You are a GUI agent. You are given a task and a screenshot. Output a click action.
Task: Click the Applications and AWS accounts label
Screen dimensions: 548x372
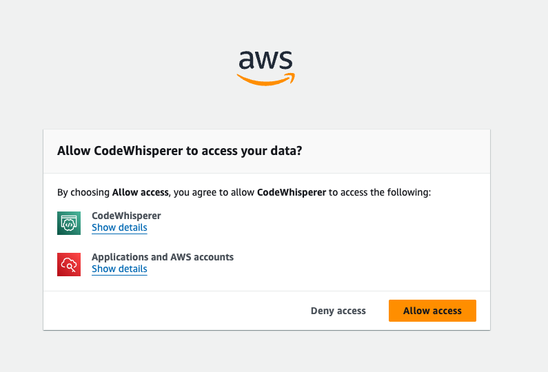163,257
